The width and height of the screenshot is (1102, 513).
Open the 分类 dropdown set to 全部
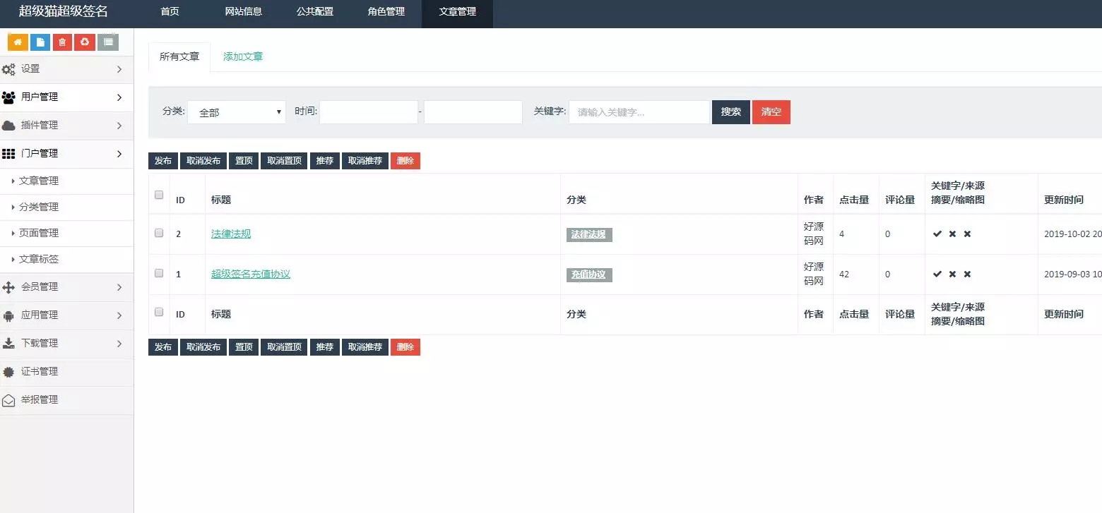[x=237, y=112]
